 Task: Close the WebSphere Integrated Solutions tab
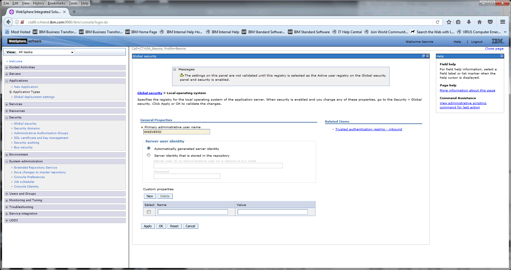[x=64, y=12]
